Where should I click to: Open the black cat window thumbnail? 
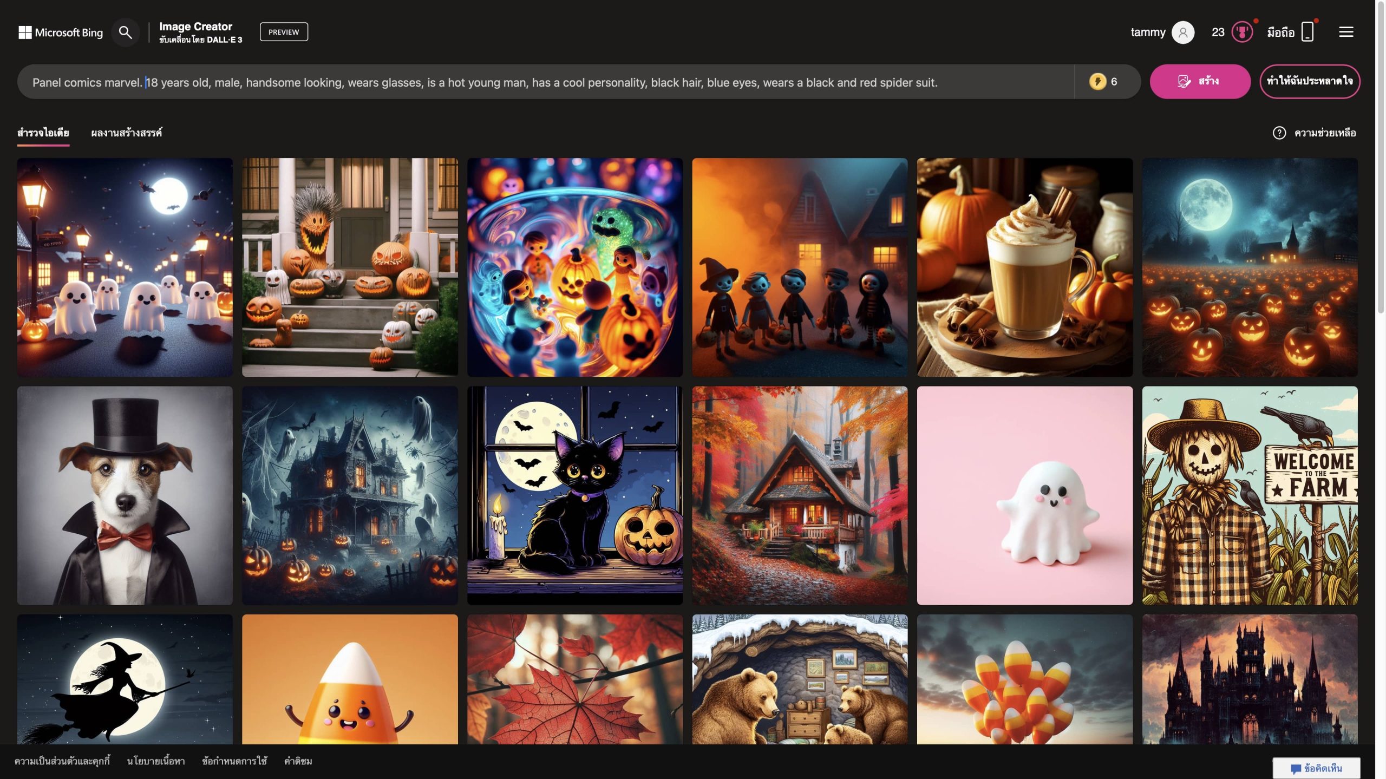574,495
